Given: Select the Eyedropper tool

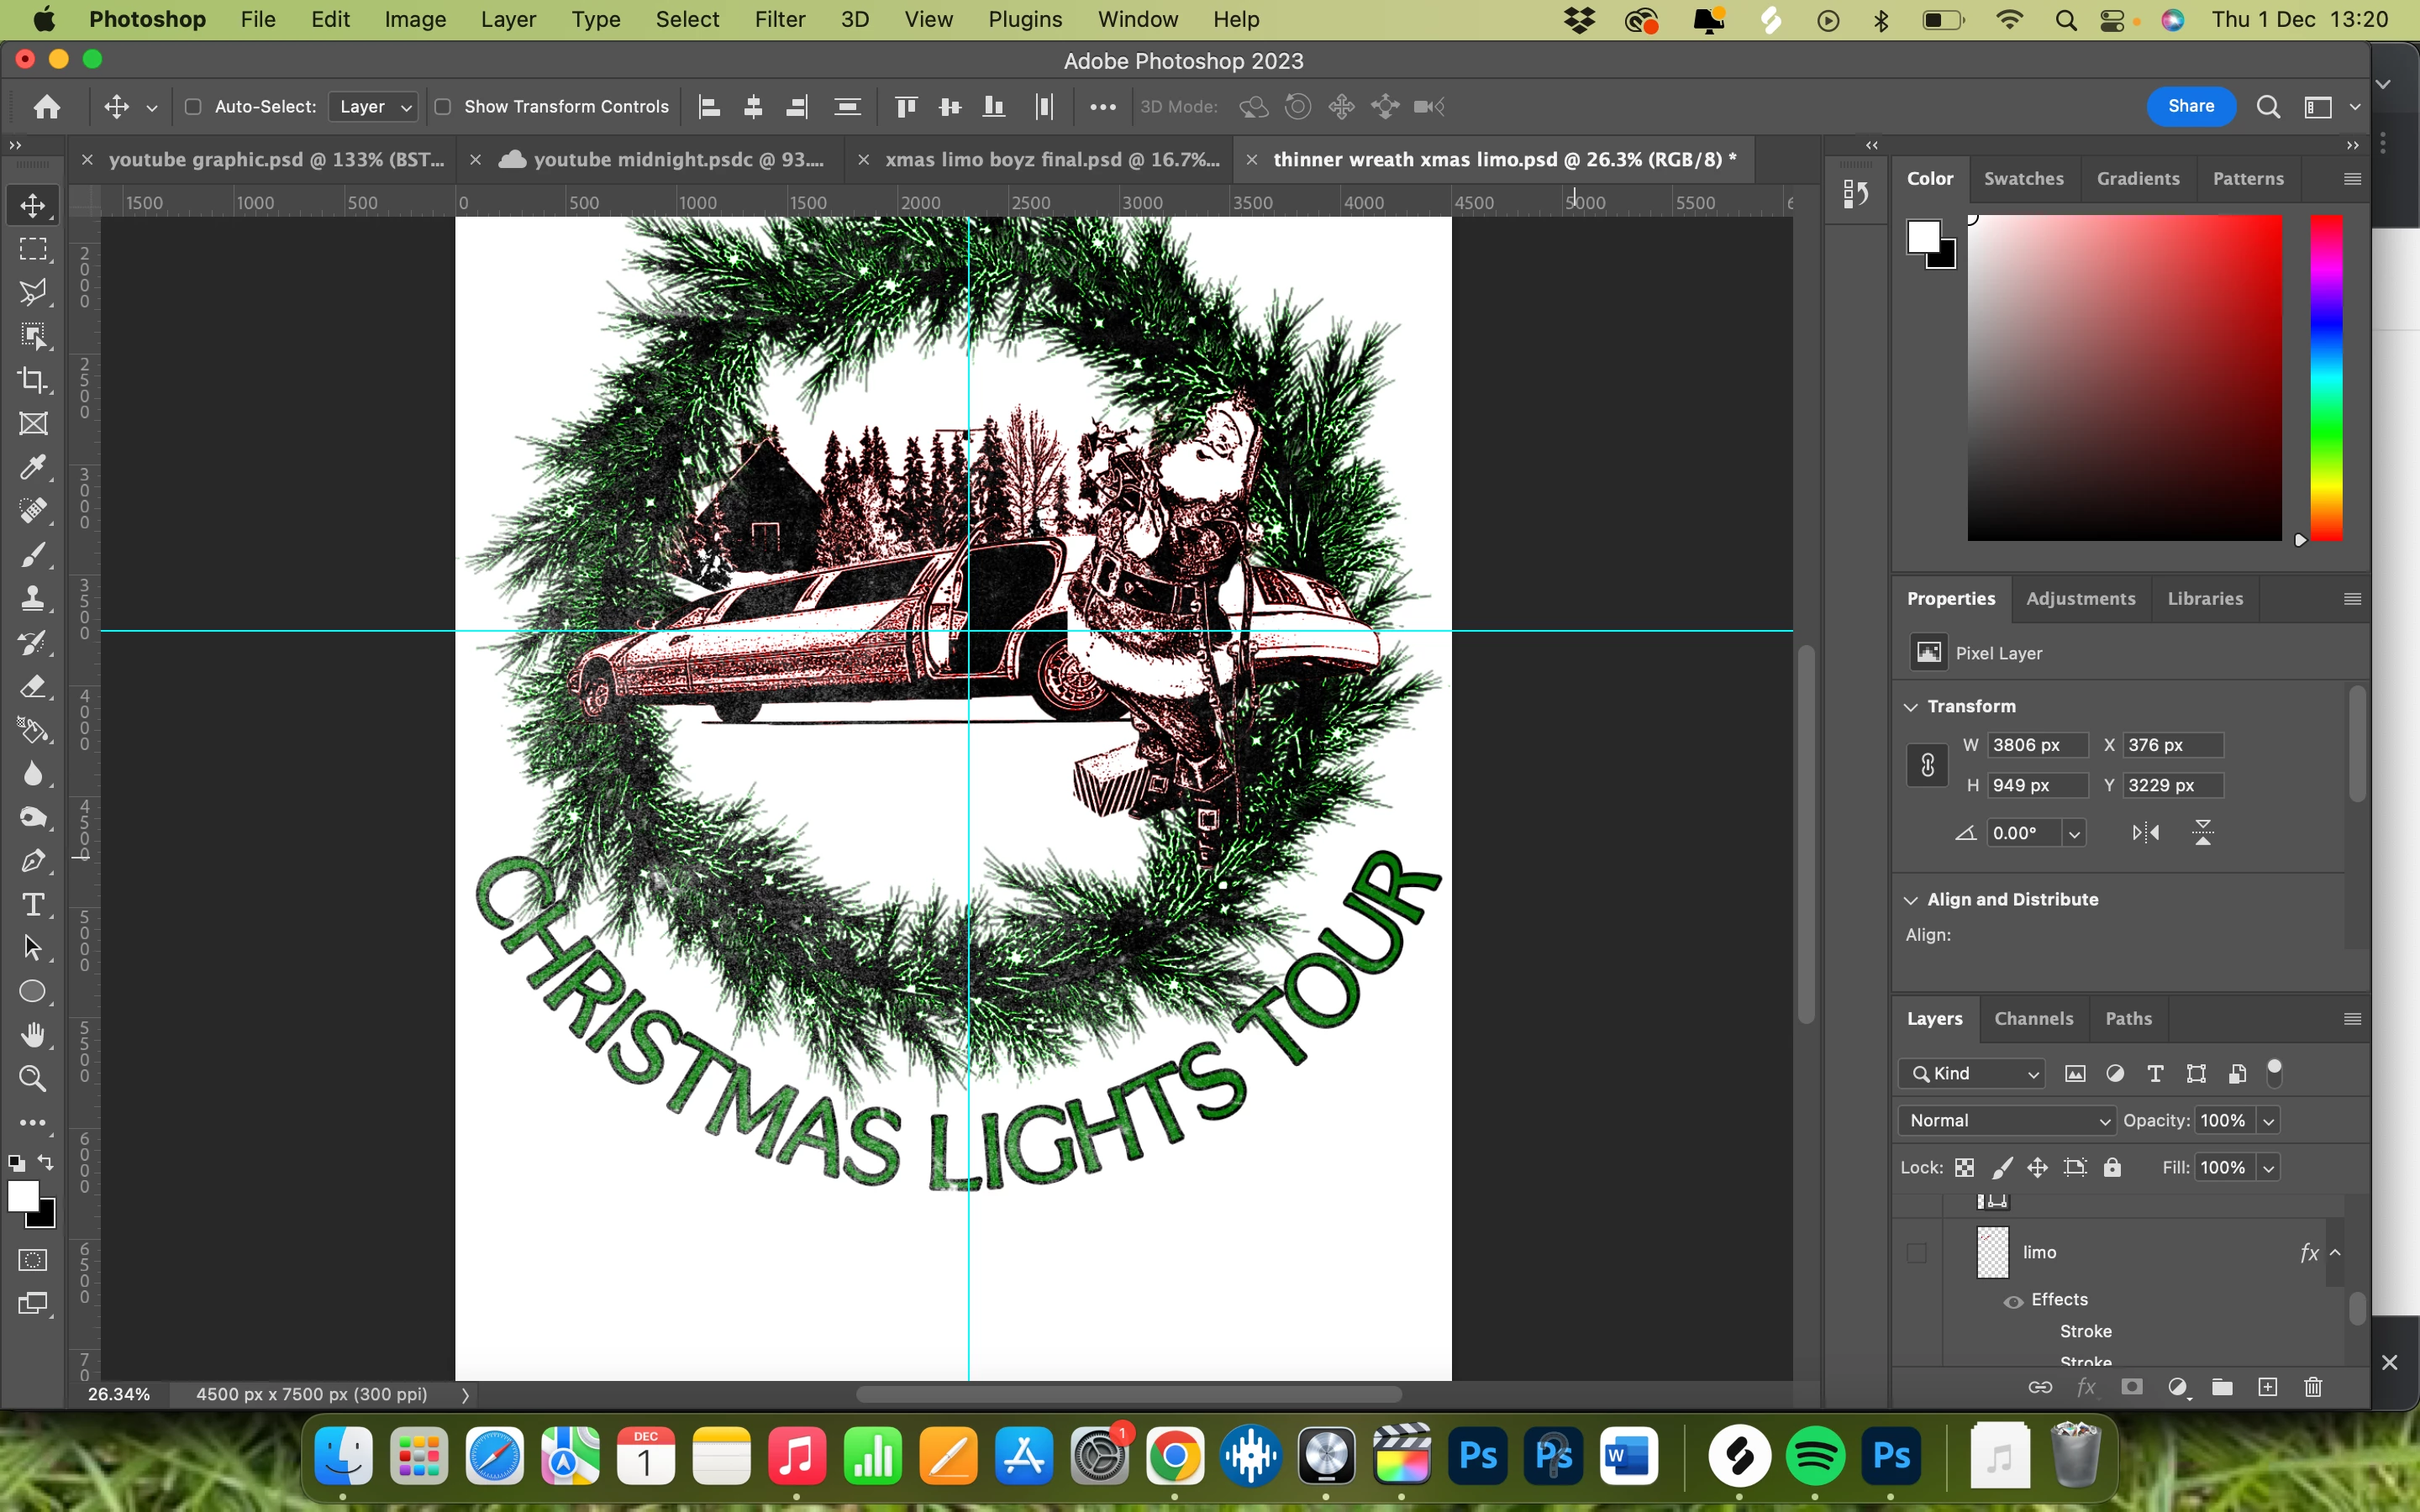Looking at the screenshot, I should (33, 467).
